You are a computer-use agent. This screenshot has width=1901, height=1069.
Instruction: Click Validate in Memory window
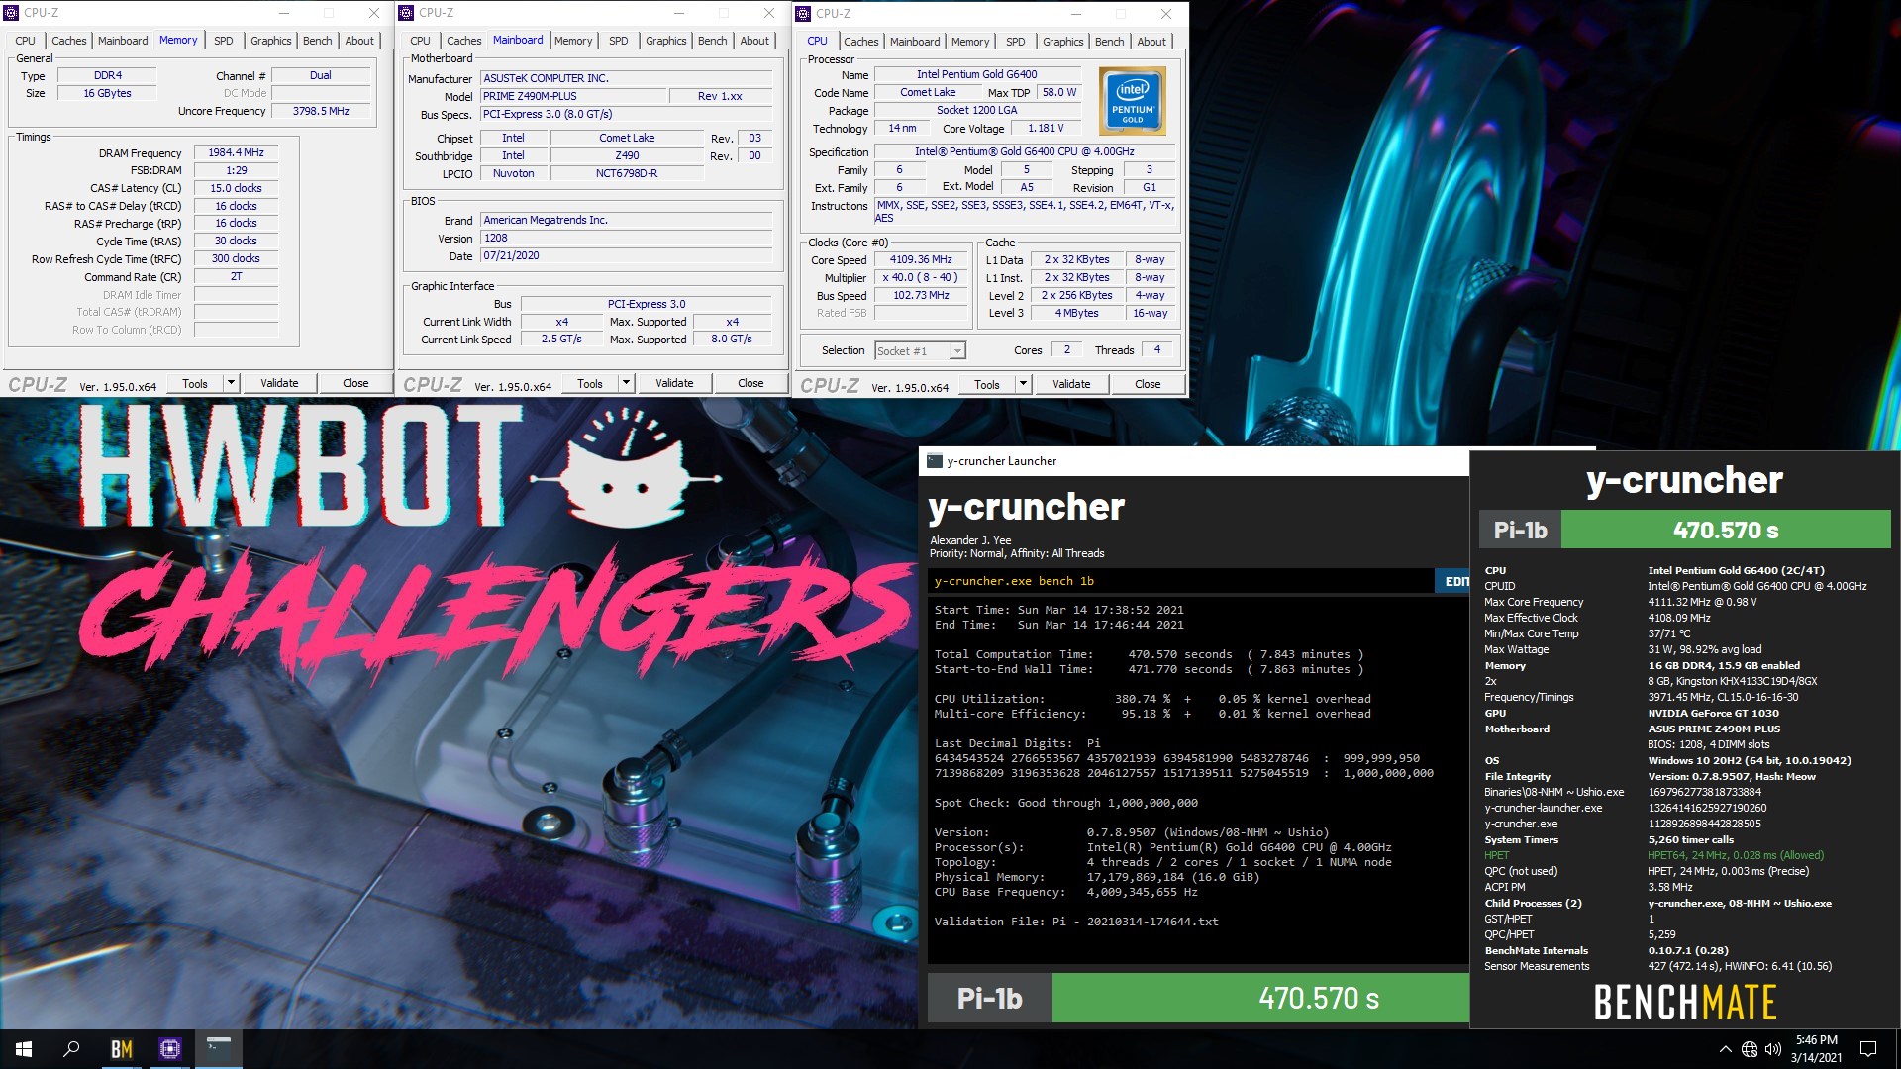(x=279, y=383)
